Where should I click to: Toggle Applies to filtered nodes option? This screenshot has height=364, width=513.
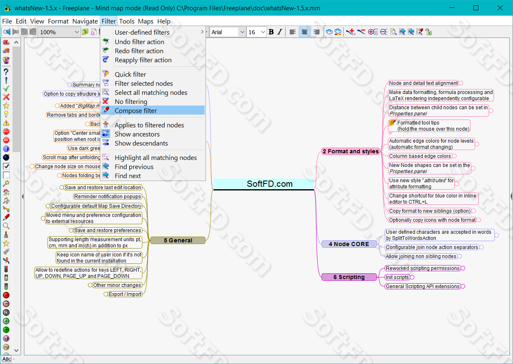coord(153,125)
